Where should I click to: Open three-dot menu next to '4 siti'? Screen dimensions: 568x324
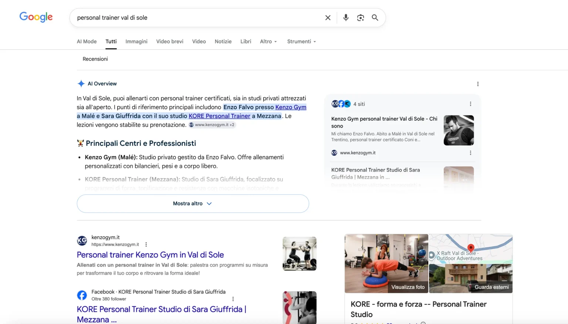(x=470, y=104)
